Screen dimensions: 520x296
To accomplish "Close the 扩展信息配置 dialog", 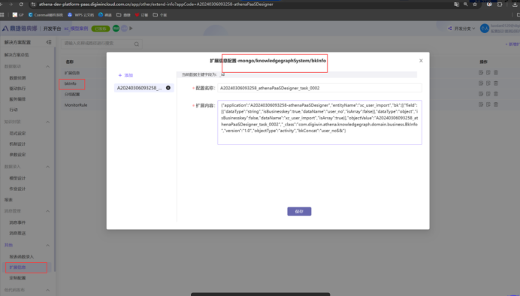I will (x=421, y=61).
